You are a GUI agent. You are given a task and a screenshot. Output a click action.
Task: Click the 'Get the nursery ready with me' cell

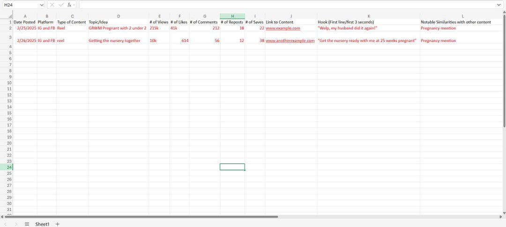click(x=369, y=37)
